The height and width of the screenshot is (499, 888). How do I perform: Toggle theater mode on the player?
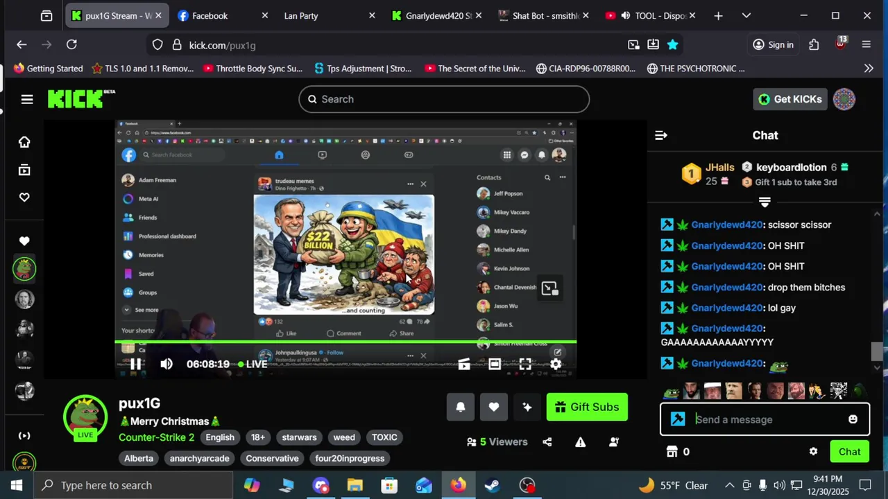495,364
